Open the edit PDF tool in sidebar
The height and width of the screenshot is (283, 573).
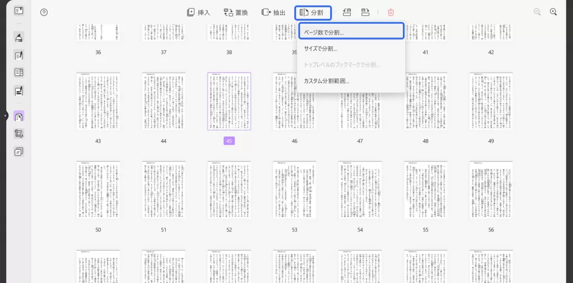18,55
